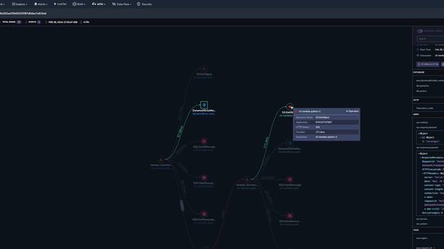Open LiveTail from top navigation
Screen dimensions: 444x249
(x=60, y=4)
